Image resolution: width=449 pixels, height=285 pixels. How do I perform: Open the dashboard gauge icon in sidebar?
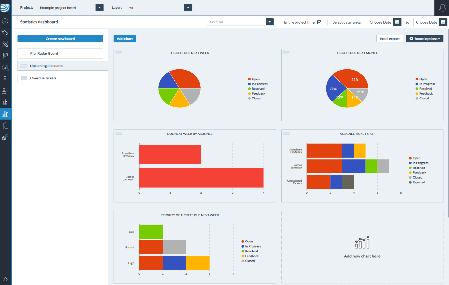[x=5, y=21]
